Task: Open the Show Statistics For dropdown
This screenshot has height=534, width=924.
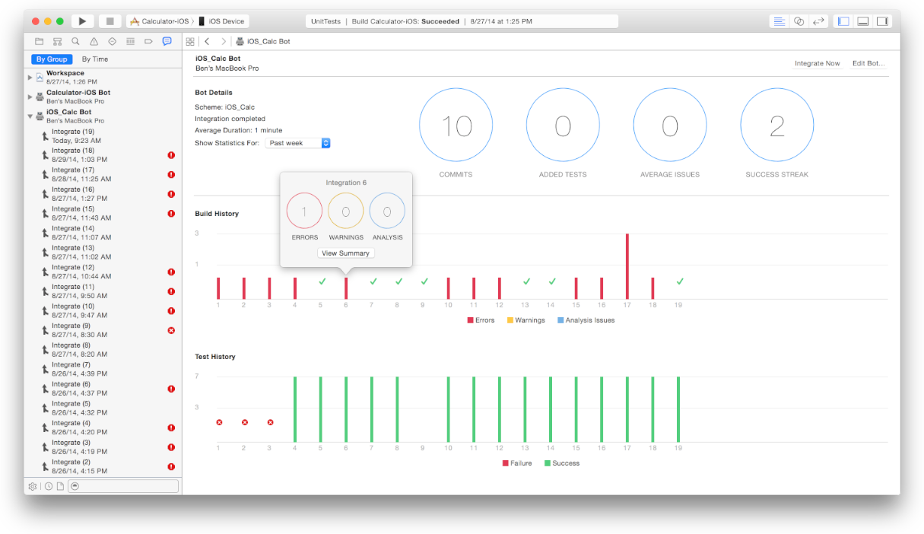Action: (x=297, y=143)
